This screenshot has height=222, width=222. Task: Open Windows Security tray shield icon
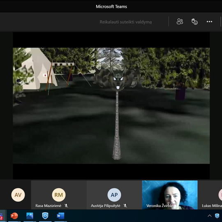(x=217, y=216)
